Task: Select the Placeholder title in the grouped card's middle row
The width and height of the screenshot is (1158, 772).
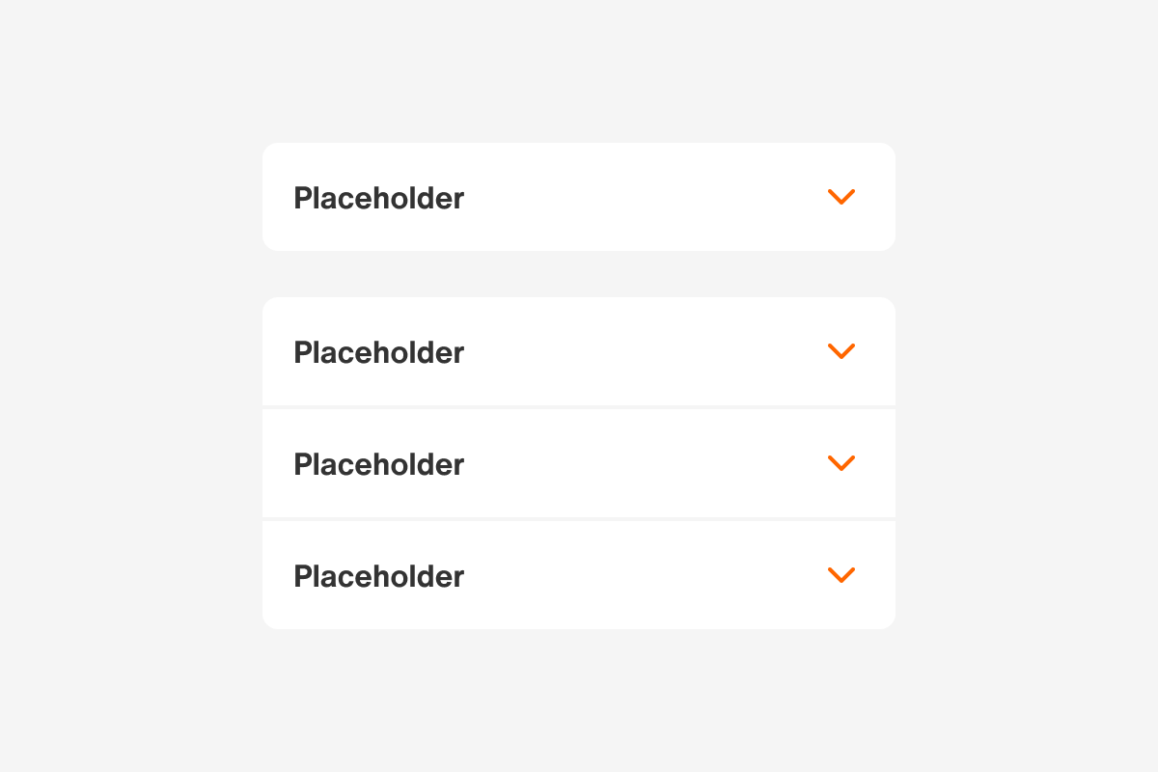Action: click(378, 465)
